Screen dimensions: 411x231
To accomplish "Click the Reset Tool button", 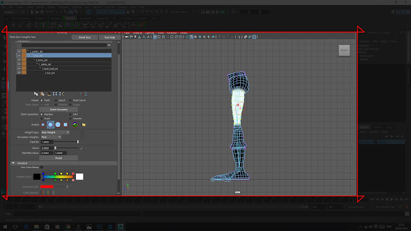I will pos(85,37).
